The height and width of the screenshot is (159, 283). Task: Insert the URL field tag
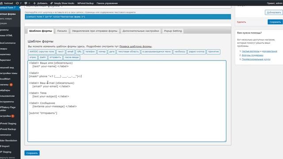(x=80, y=52)
